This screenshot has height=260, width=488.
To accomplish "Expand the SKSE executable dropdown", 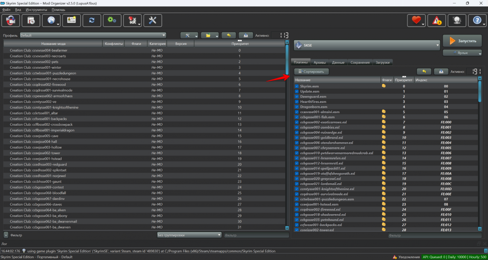I will [x=367, y=45].
